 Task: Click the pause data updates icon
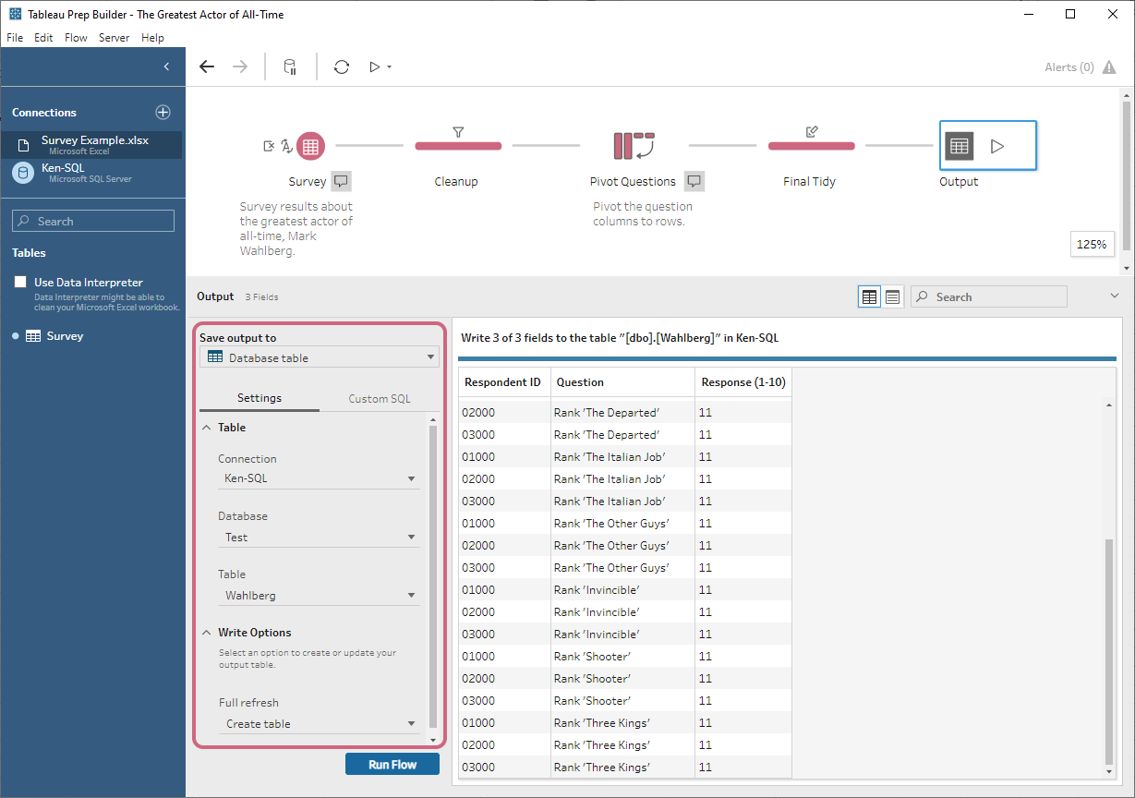coord(289,66)
